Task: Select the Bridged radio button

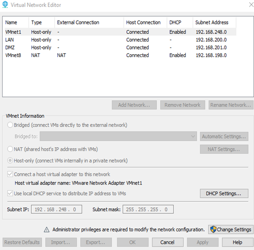Action: [10, 125]
